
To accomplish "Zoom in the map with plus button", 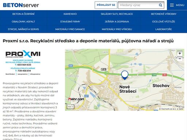I will pyautogui.click(x=180, y=53).
